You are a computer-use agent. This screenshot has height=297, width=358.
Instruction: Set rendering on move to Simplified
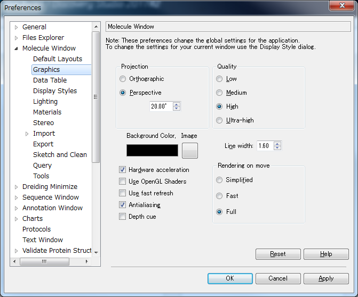(x=219, y=180)
